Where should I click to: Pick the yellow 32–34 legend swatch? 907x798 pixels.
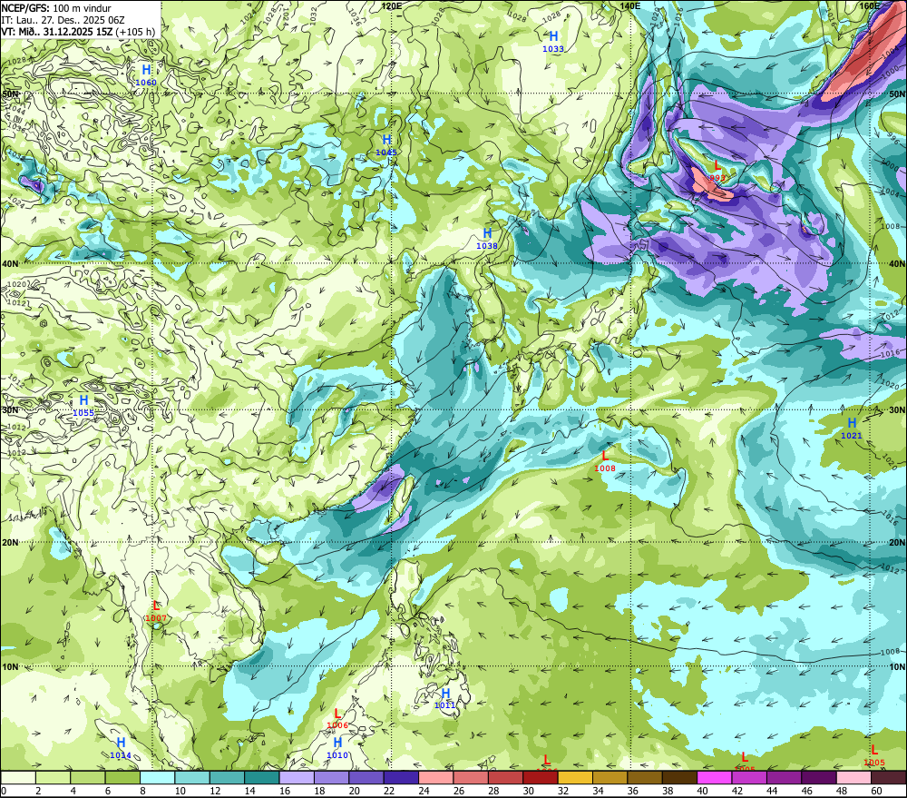click(x=575, y=777)
